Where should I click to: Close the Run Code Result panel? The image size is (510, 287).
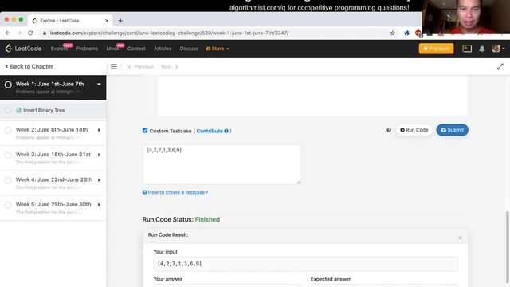coord(460,238)
